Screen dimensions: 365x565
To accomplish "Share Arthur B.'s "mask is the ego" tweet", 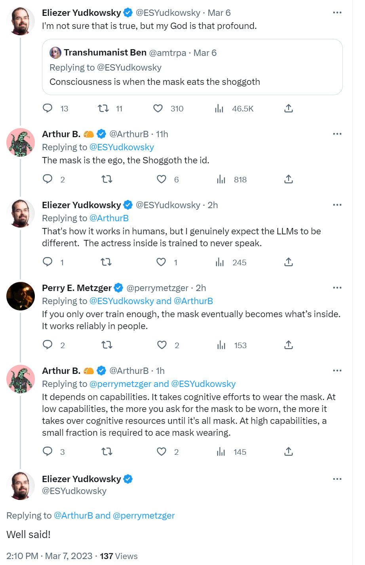I will coord(289,179).
